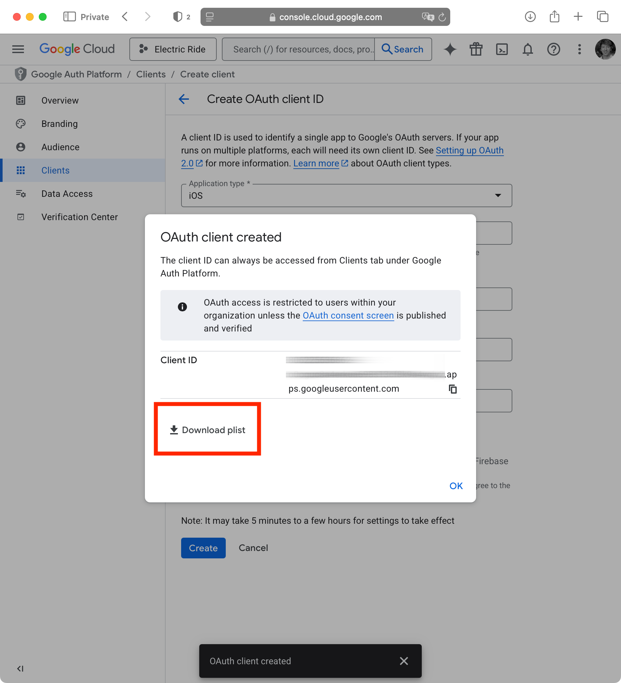Copy the Client ID to clipboard
The width and height of the screenshot is (621, 683).
tap(452, 389)
